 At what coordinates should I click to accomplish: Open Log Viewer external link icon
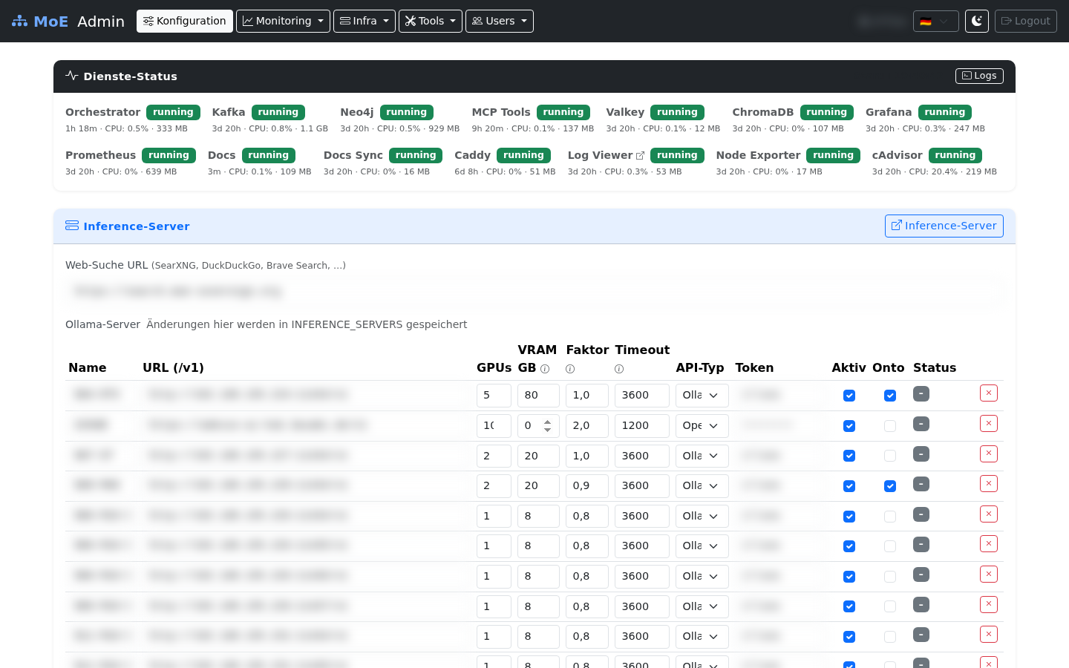(x=640, y=156)
